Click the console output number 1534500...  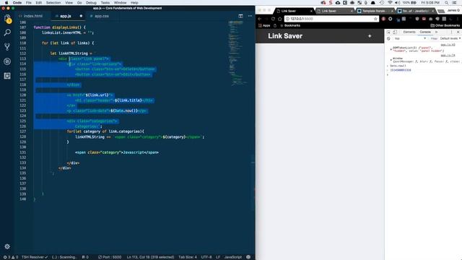pos(401,70)
